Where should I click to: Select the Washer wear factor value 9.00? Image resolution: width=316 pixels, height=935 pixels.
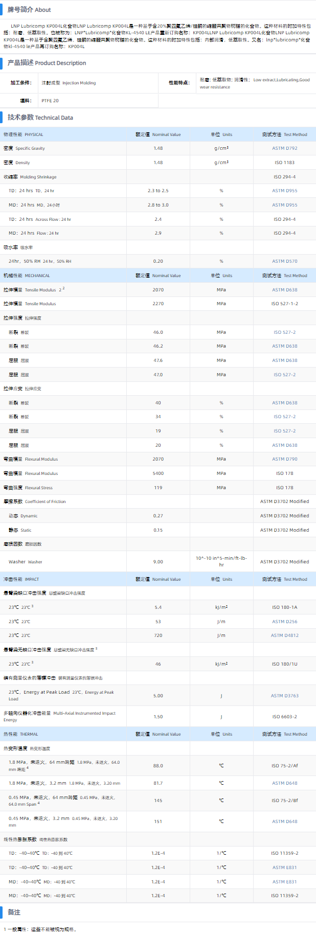[x=158, y=562]
